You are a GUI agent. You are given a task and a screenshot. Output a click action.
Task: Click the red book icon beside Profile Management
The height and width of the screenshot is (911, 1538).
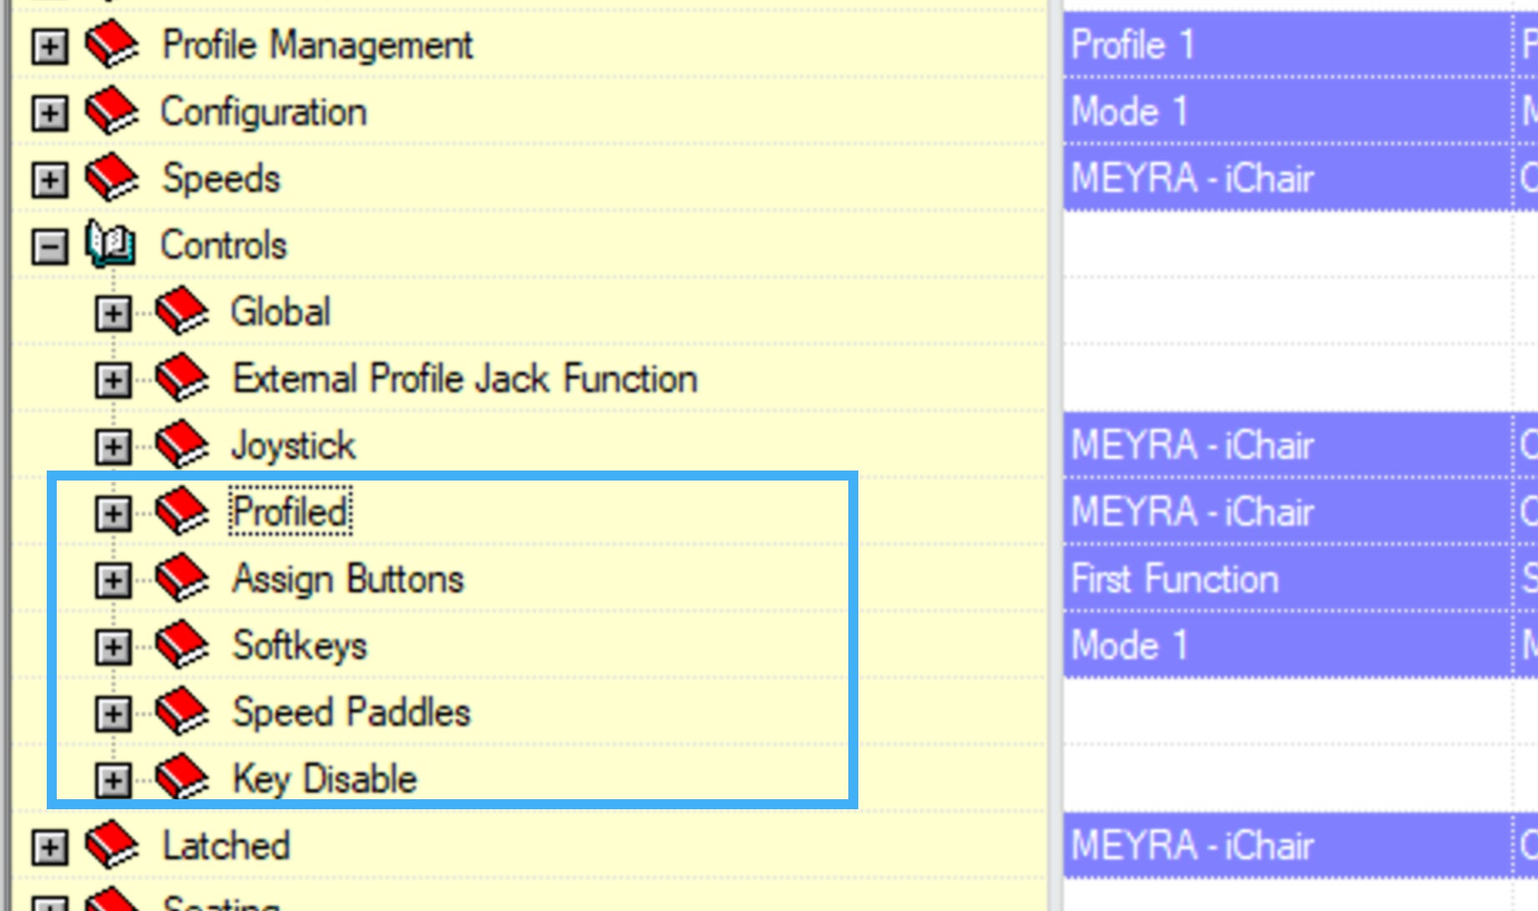pyautogui.click(x=111, y=45)
